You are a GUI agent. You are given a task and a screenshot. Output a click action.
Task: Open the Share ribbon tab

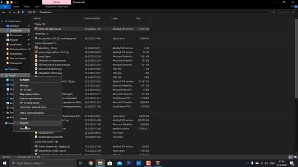click(27, 6)
